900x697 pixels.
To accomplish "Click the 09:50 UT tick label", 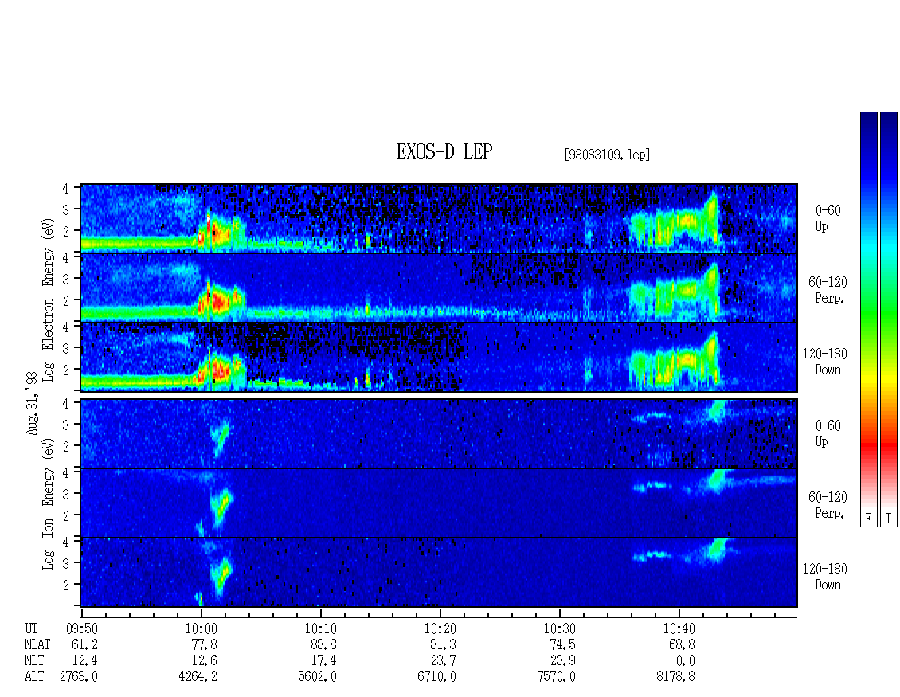I will [x=81, y=628].
